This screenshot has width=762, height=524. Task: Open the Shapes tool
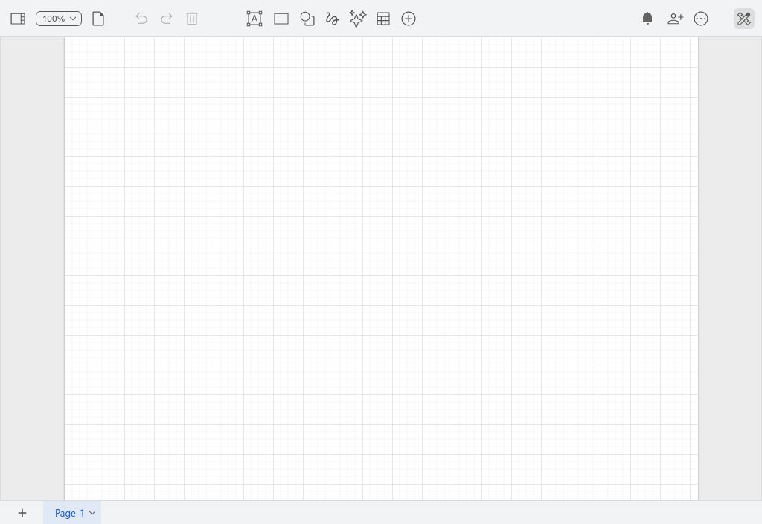[x=307, y=19]
